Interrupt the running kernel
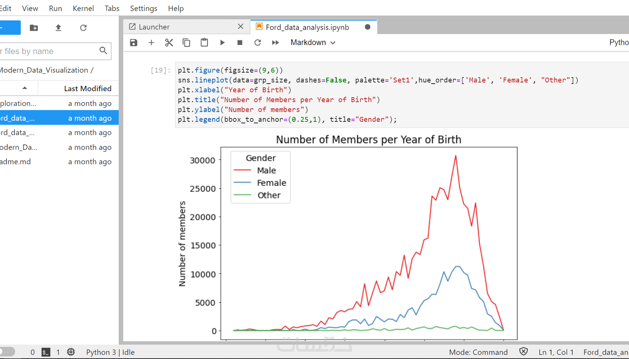 click(239, 42)
